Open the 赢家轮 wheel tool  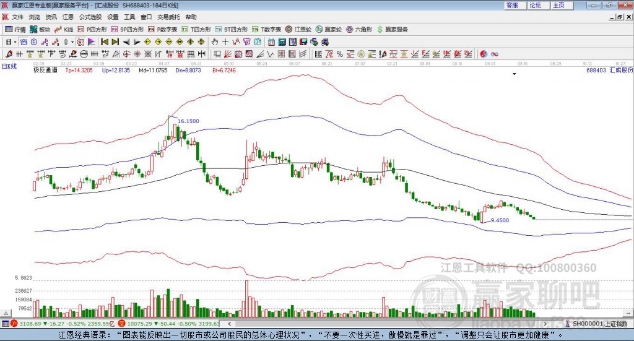[x=329, y=30]
